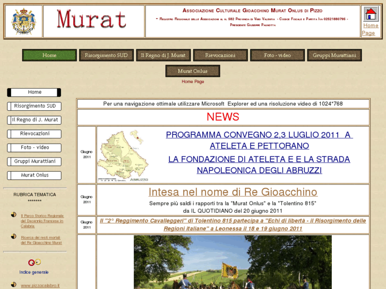Screen dimensions: 386x289
Task: Open Il Regno di J. Murat top button
Action: tap(164, 55)
